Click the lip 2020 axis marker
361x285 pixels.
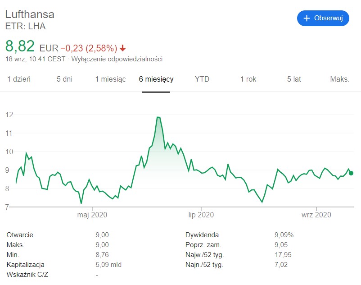coord(201,215)
